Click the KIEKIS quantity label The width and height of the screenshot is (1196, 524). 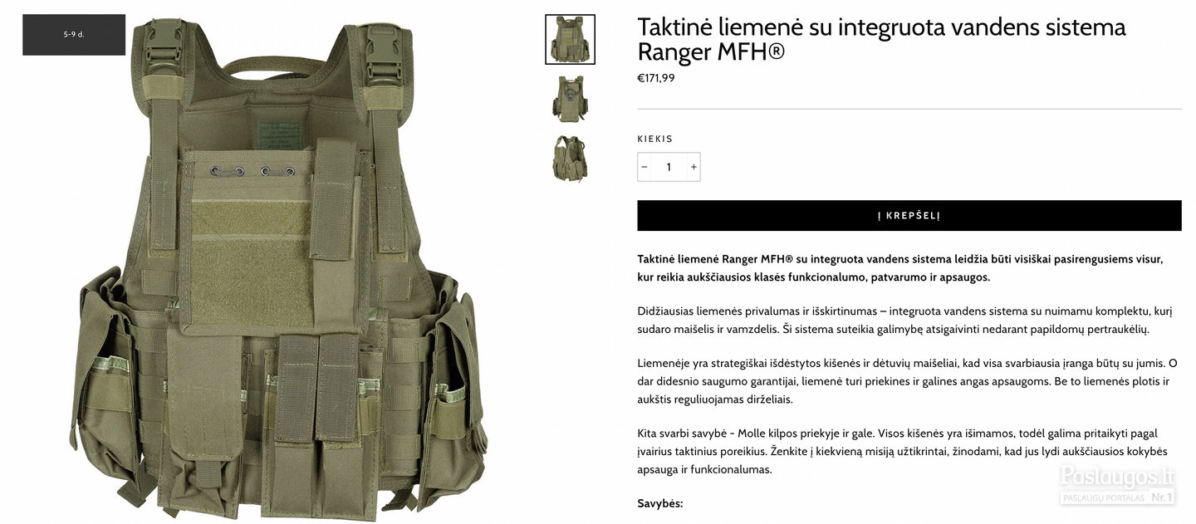(655, 139)
